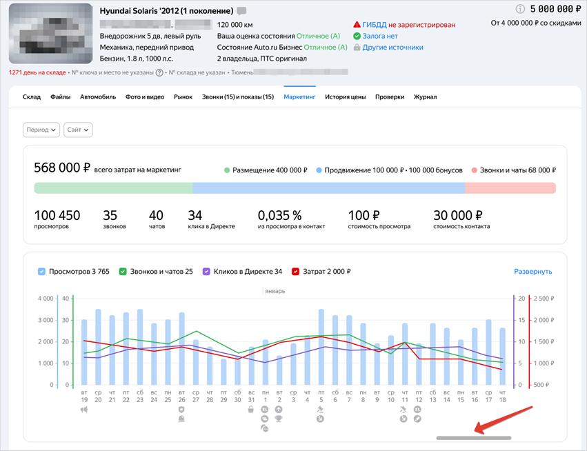Open the Проверки tab
Viewport: 587px width, 451px height.
click(390, 97)
